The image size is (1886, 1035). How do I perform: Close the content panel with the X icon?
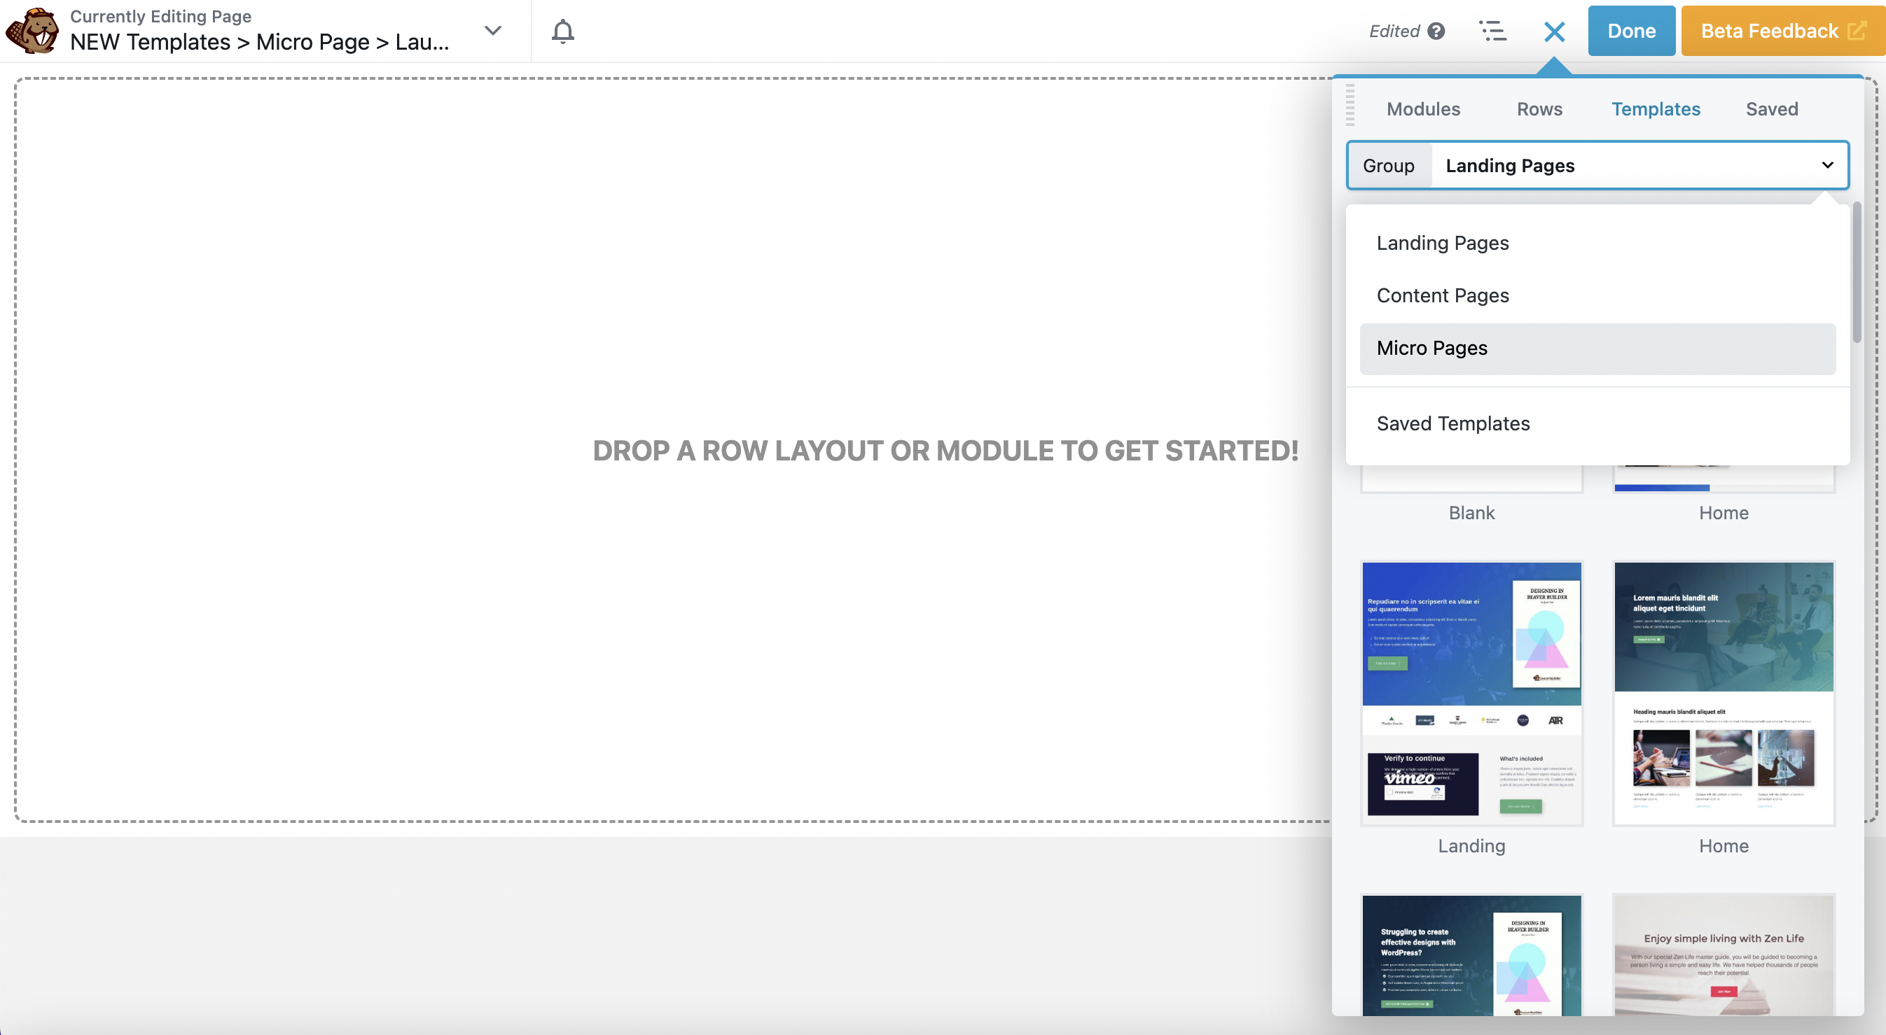coord(1553,31)
